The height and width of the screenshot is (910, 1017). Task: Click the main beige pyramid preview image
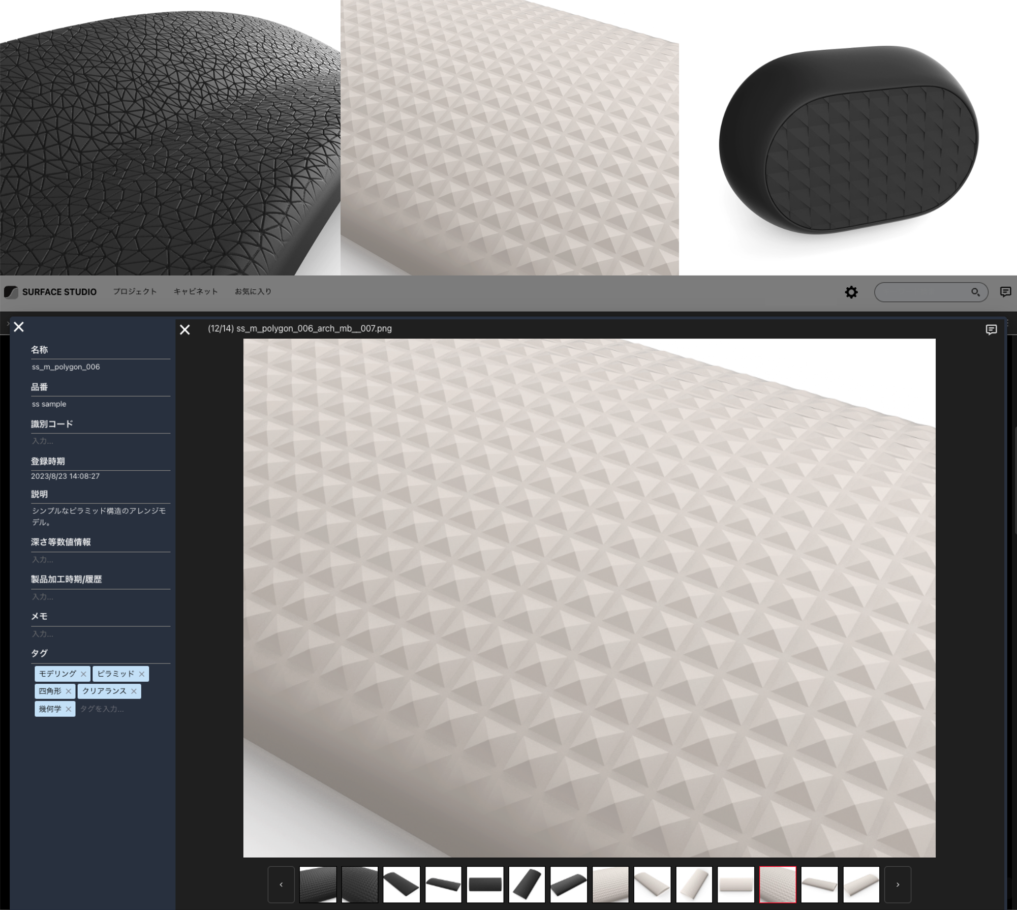point(590,598)
